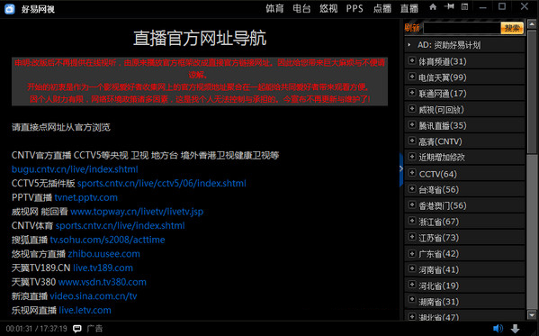Open the chat bubble icon beside 广告
This screenshot has width=539, height=336.
click(77, 329)
